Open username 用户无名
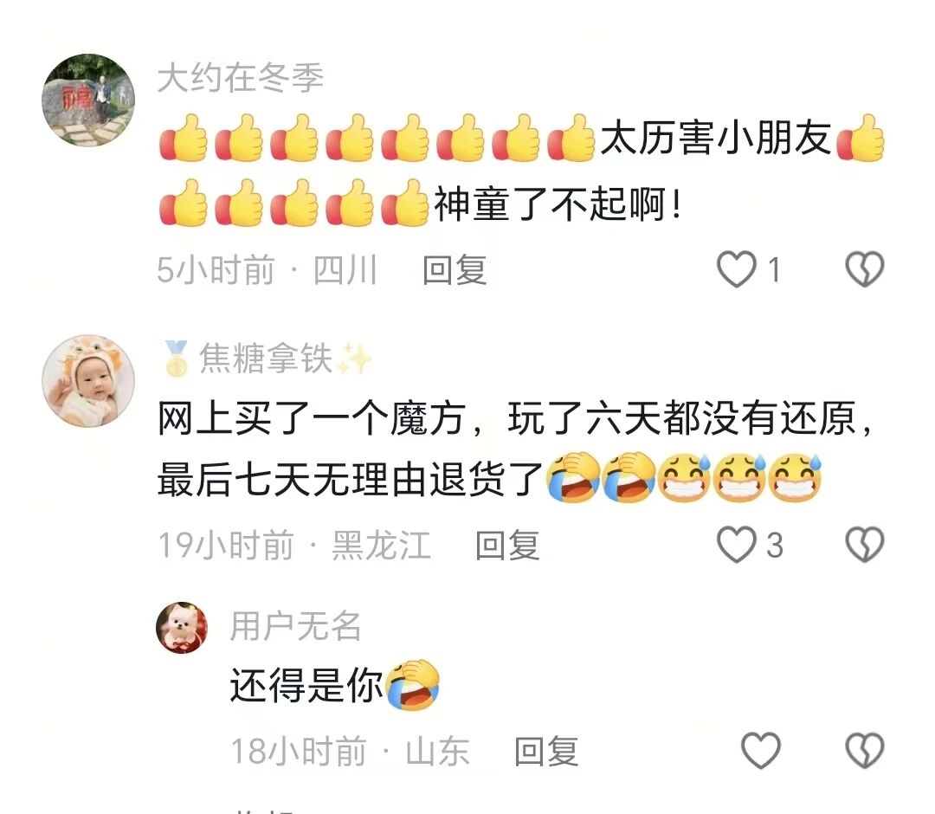The width and height of the screenshot is (935, 814). [x=296, y=626]
